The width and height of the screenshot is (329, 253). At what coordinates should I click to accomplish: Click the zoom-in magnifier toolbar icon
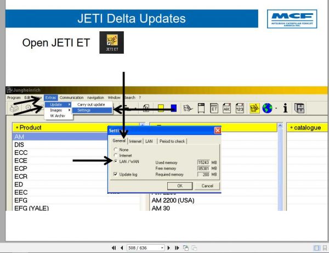[29, 107]
